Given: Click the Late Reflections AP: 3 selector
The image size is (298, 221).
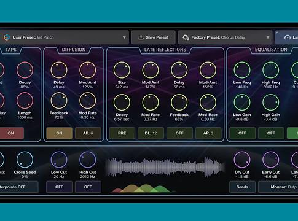Looking at the screenshot, I should click(x=208, y=133).
